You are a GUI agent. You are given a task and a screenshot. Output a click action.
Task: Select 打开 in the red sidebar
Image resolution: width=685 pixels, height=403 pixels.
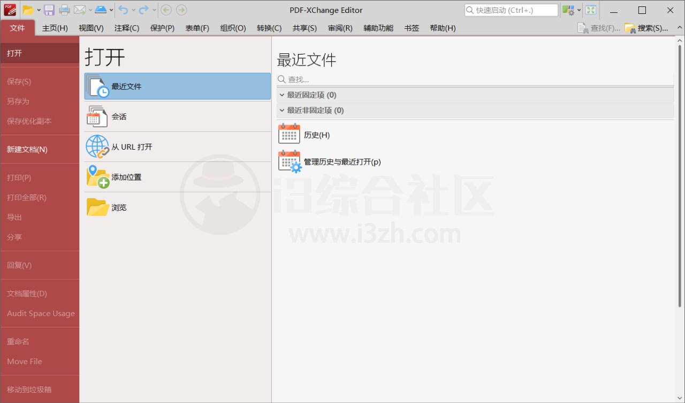(40, 53)
